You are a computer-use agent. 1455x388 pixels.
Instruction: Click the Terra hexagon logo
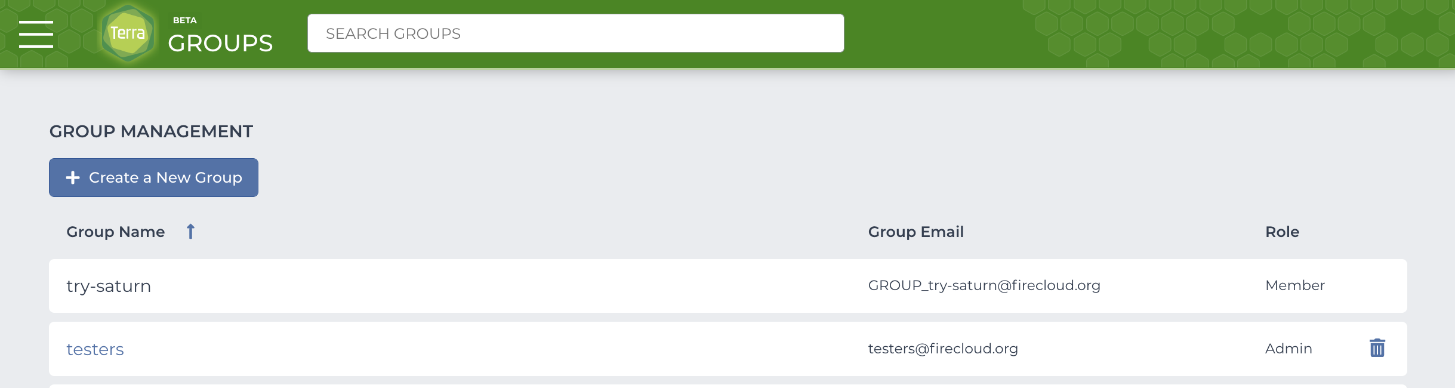pos(128,33)
